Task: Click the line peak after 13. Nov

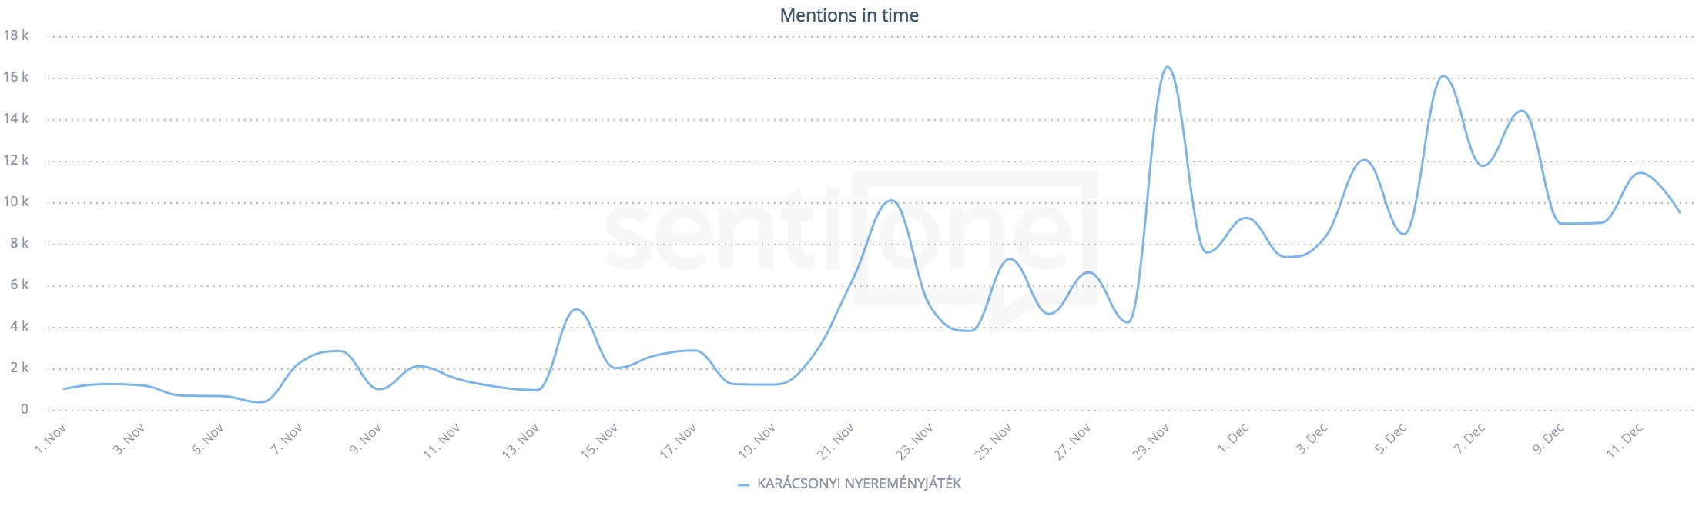Action: coord(576,309)
